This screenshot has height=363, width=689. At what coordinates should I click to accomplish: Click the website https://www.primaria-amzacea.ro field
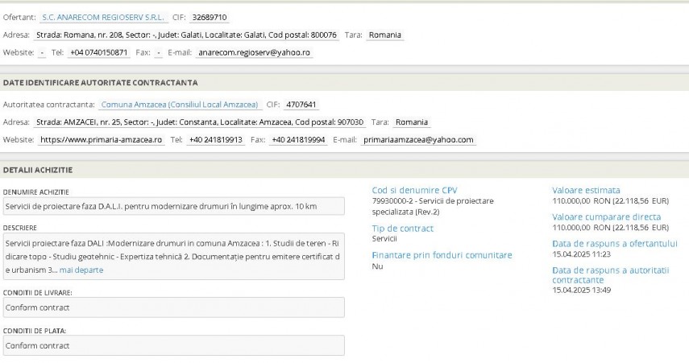click(x=102, y=139)
